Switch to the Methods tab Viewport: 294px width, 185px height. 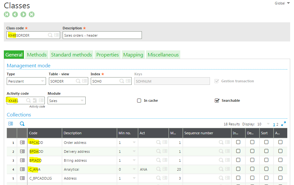tap(37, 55)
